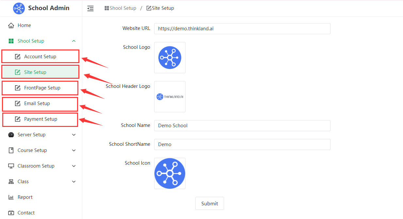
Task: Click the Shool Setup breadcrumb link
Action: (121, 8)
